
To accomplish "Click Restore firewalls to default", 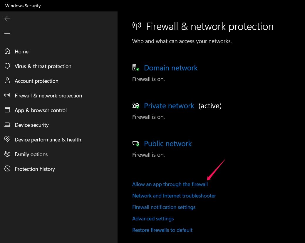I will point(162,230).
